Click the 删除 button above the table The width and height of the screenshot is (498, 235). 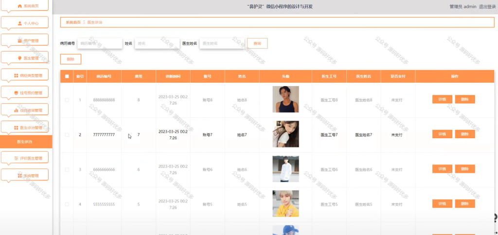click(71, 59)
